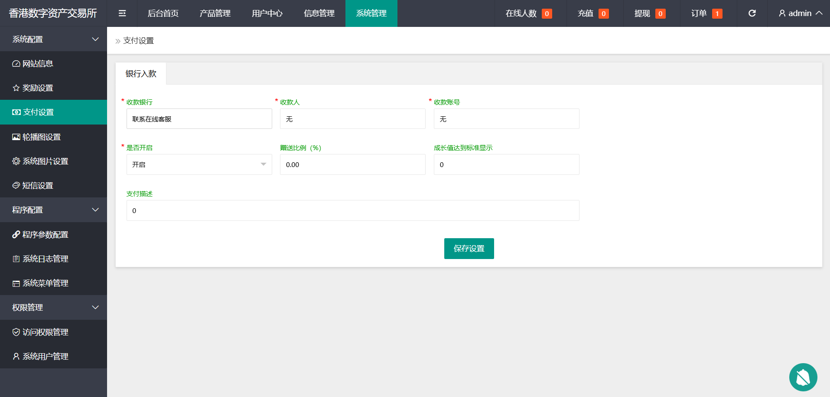The height and width of the screenshot is (397, 830).
Task: Open 访问权限管理 in the sidebar
Action: click(53, 332)
